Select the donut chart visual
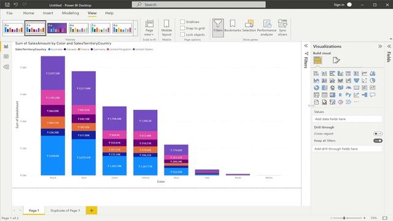Viewport: 393px width, 221px height. [316, 88]
